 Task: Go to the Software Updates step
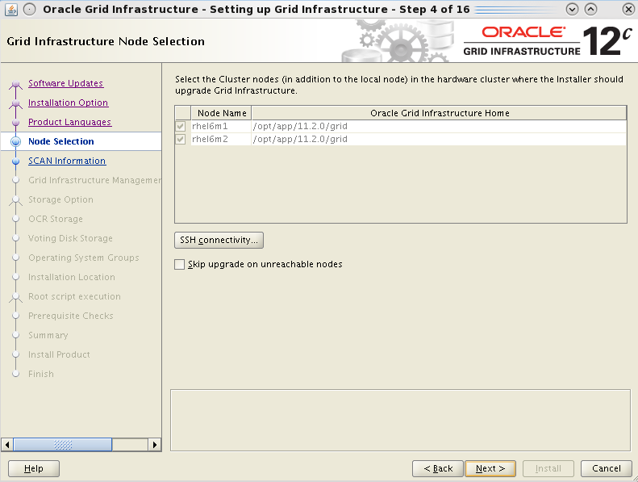[x=65, y=83]
